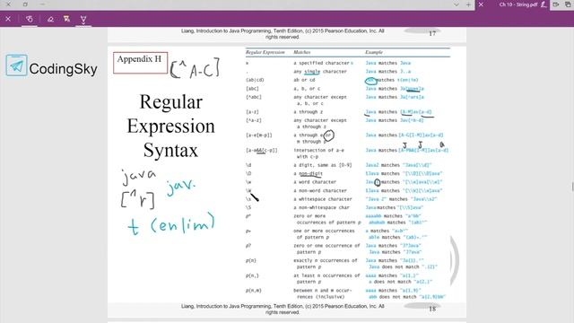Select the pen tool
This screenshot has width=574, height=323.
[x=83, y=19]
